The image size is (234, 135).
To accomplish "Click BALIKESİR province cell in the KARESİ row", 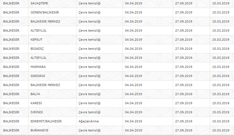I will (x=11, y=103).
